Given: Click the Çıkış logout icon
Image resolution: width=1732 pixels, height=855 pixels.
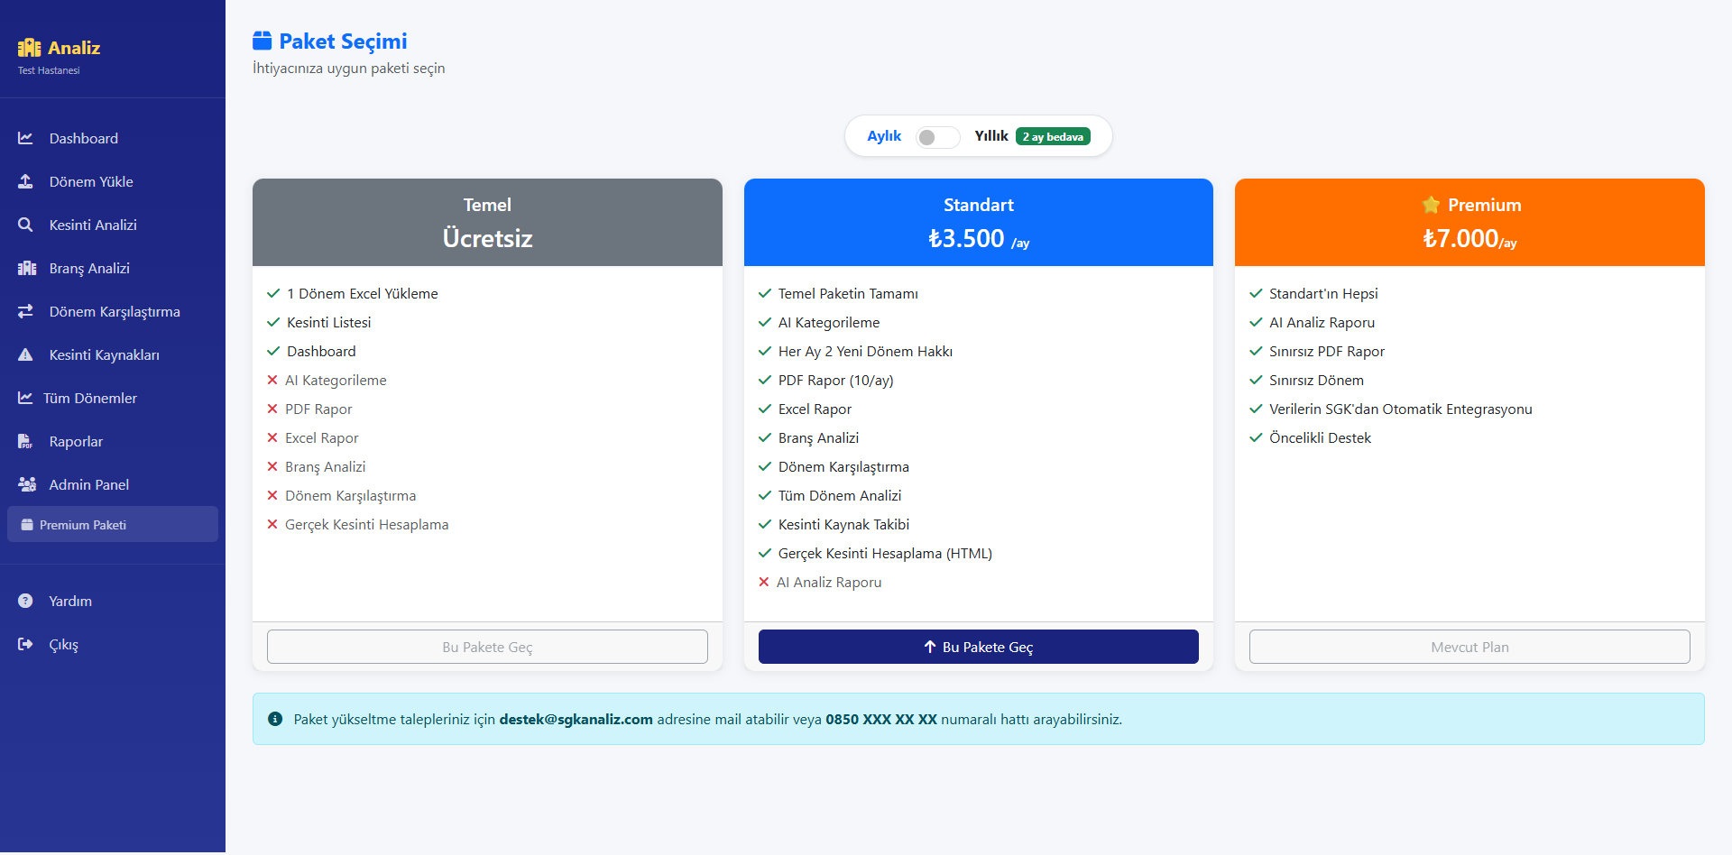Looking at the screenshot, I should coord(25,644).
